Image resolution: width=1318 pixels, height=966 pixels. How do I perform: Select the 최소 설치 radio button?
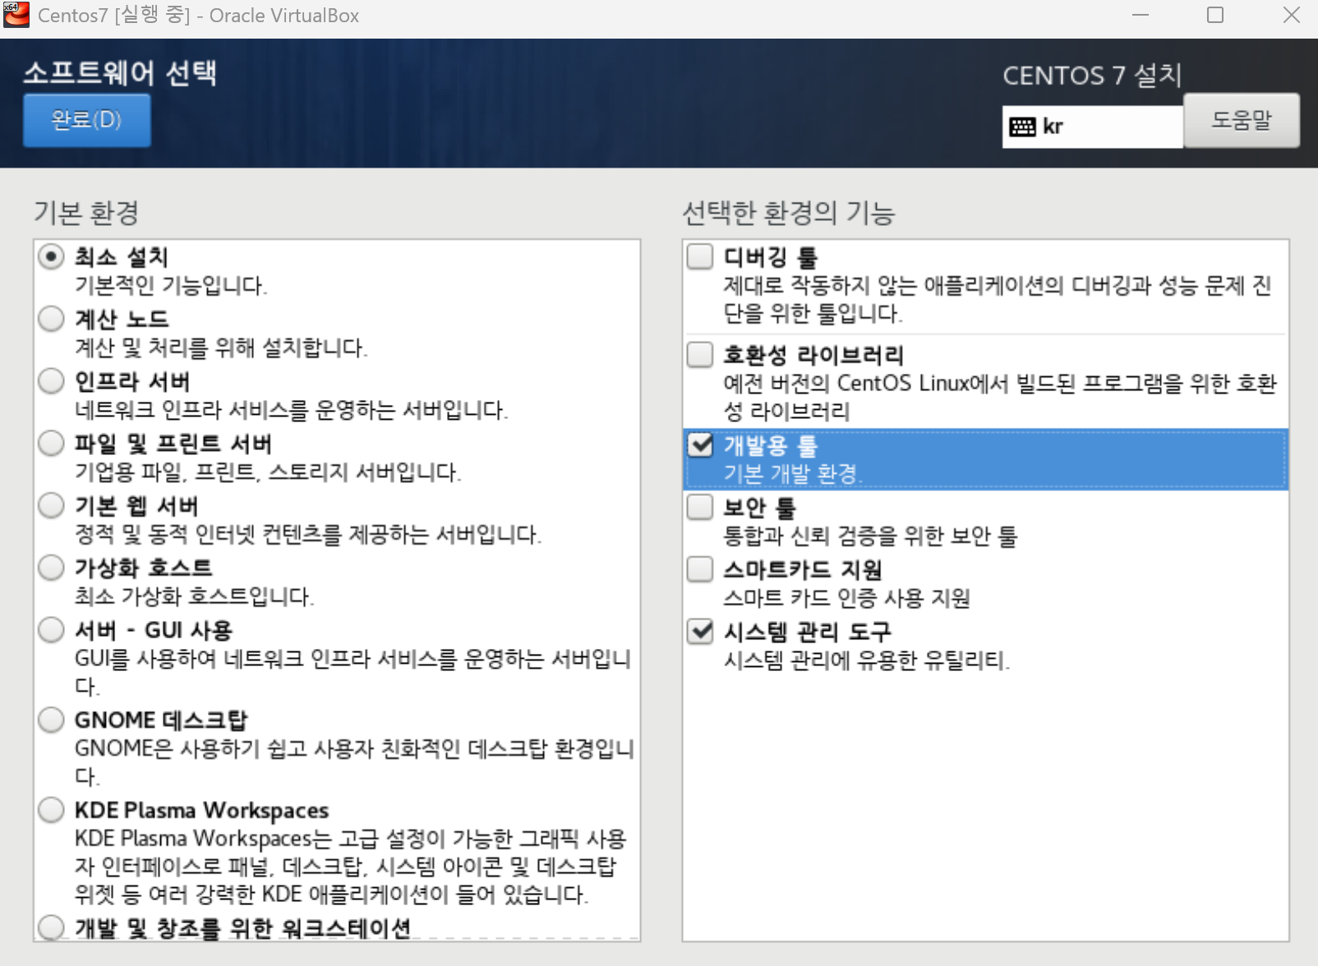tap(51, 257)
